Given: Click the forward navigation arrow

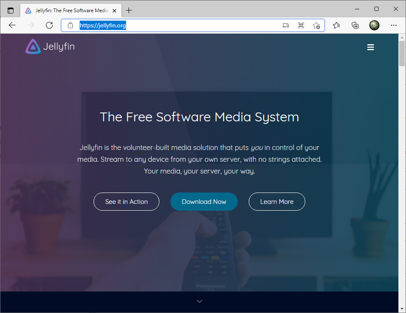Looking at the screenshot, I should 31,25.
